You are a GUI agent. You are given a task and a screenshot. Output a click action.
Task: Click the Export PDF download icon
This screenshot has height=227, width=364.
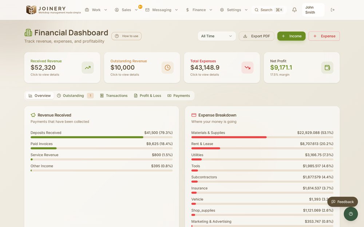tap(245, 36)
